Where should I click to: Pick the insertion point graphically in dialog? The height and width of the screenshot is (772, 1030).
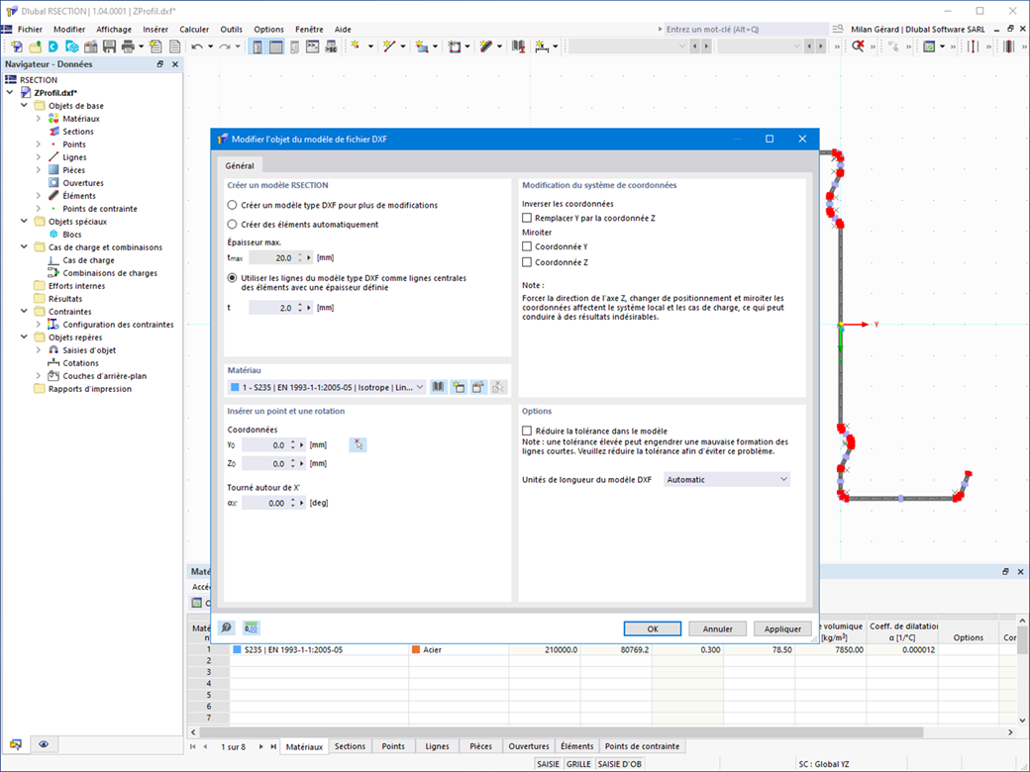click(x=358, y=445)
